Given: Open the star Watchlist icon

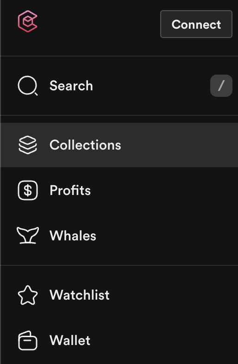Looking at the screenshot, I should tap(28, 295).
